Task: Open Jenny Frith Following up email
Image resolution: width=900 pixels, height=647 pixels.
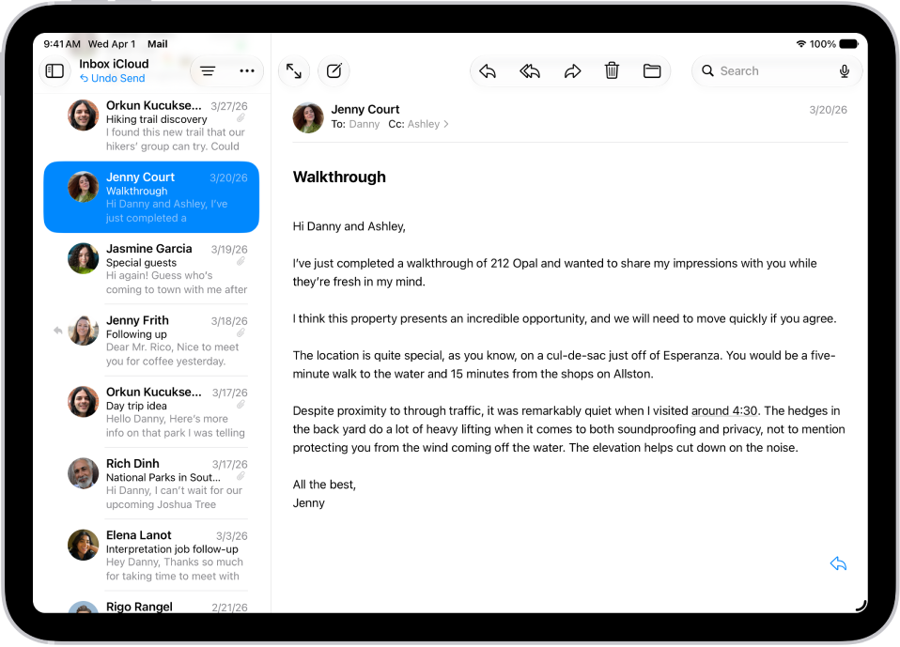Action: 151,340
